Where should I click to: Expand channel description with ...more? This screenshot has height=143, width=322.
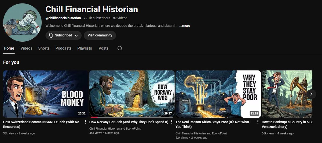[185, 26]
